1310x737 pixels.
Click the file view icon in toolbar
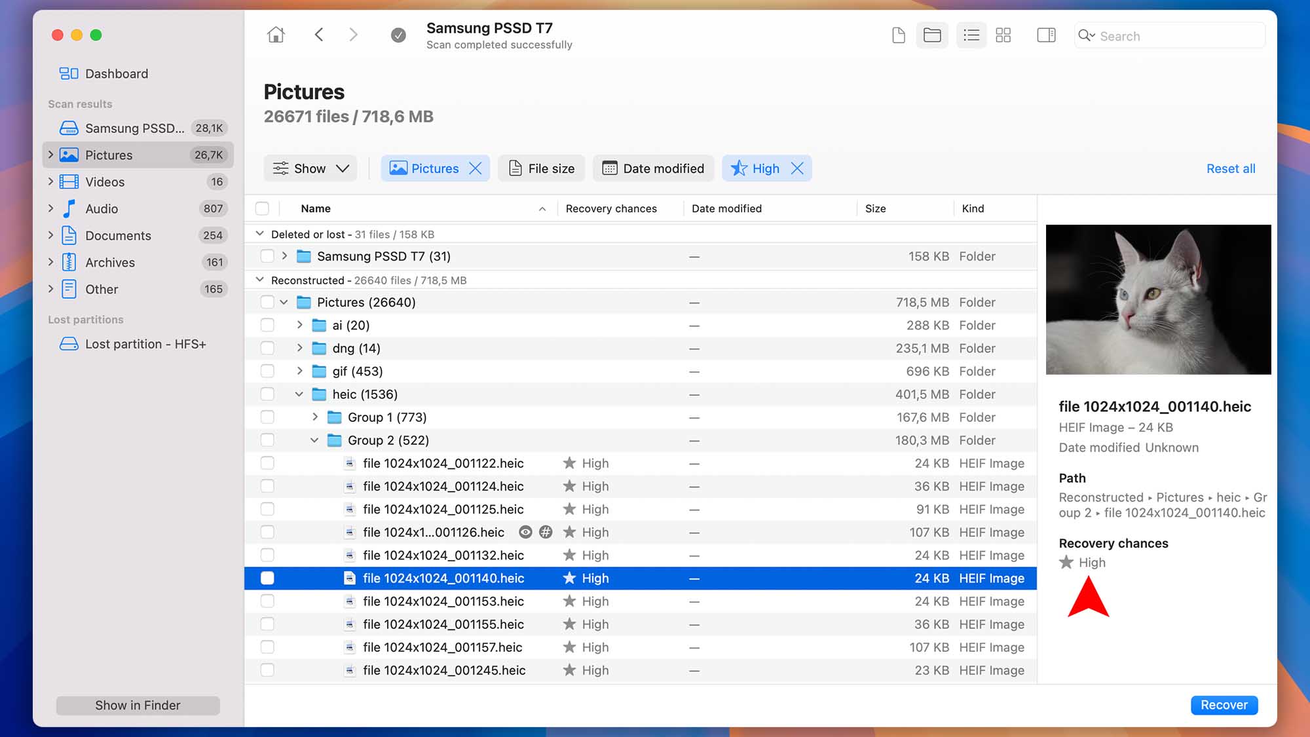pyautogui.click(x=899, y=35)
